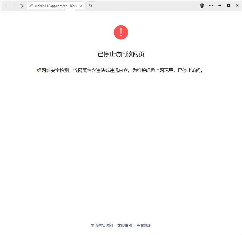Click the separator between footer links

click(115, 225)
